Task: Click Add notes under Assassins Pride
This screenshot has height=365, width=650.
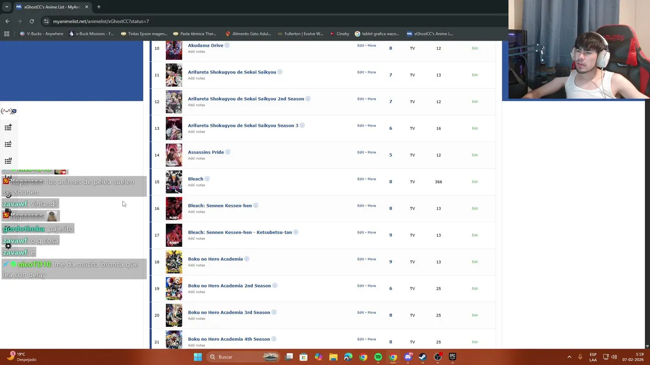Action: [197, 158]
